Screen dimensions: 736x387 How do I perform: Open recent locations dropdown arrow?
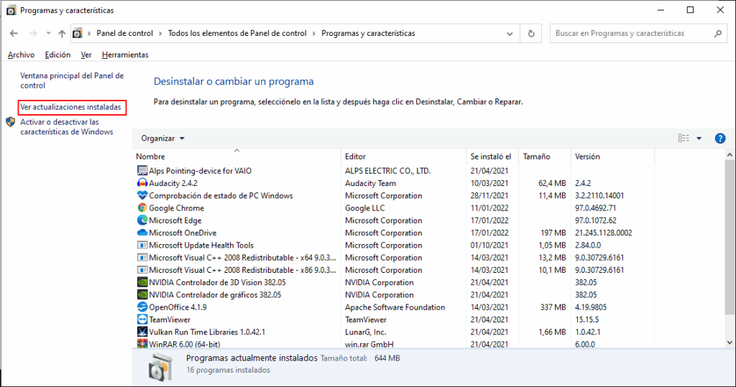point(48,33)
